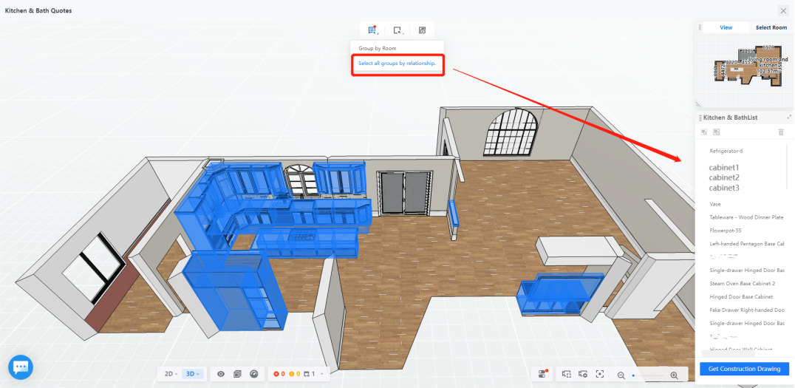Click the third icon in top toolbar
Viewport: 795px width, 388px height.
[x=422, y=30]
